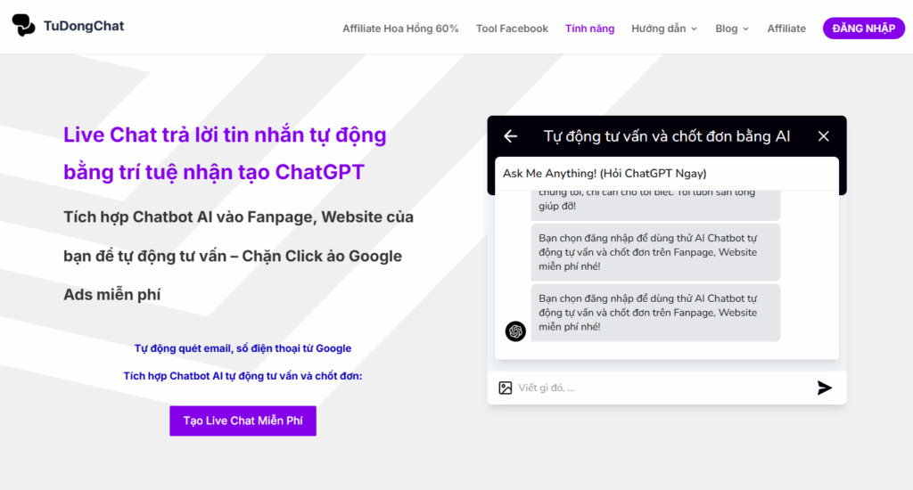The width and height of the screenshot is (913, 490).
Task: Click the heading Live Chat trả lời tin nhắn tự động
Action: click(225, 153)
